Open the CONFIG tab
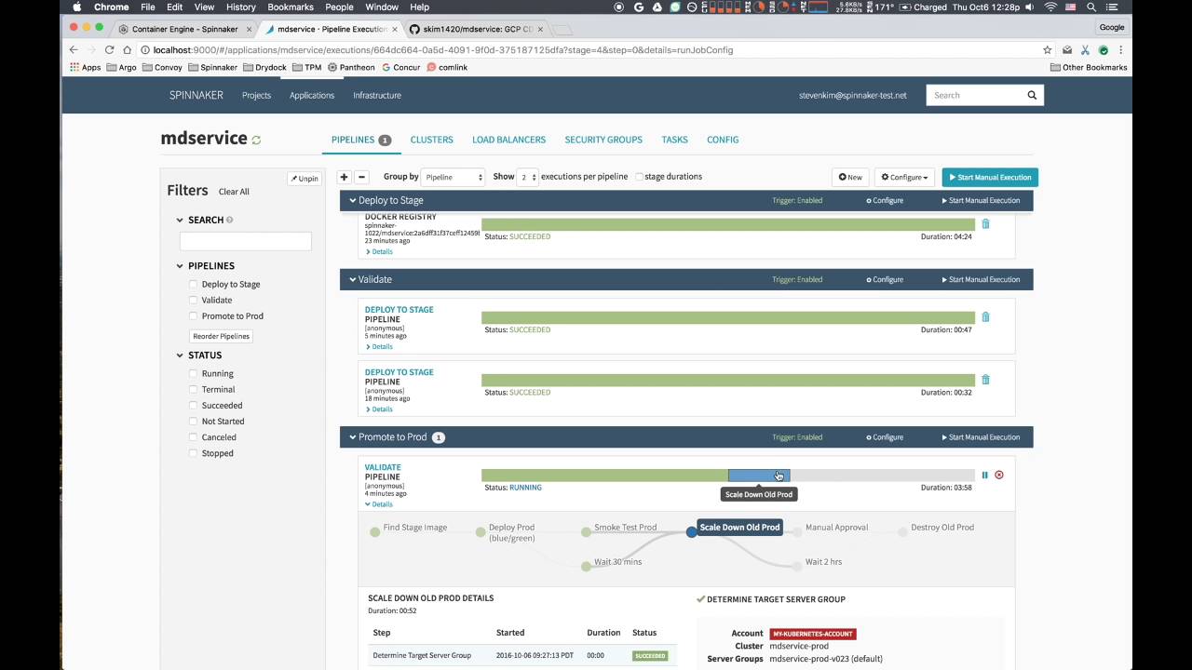This screenshot has width=1192, height=670. (x=723, y=140)
